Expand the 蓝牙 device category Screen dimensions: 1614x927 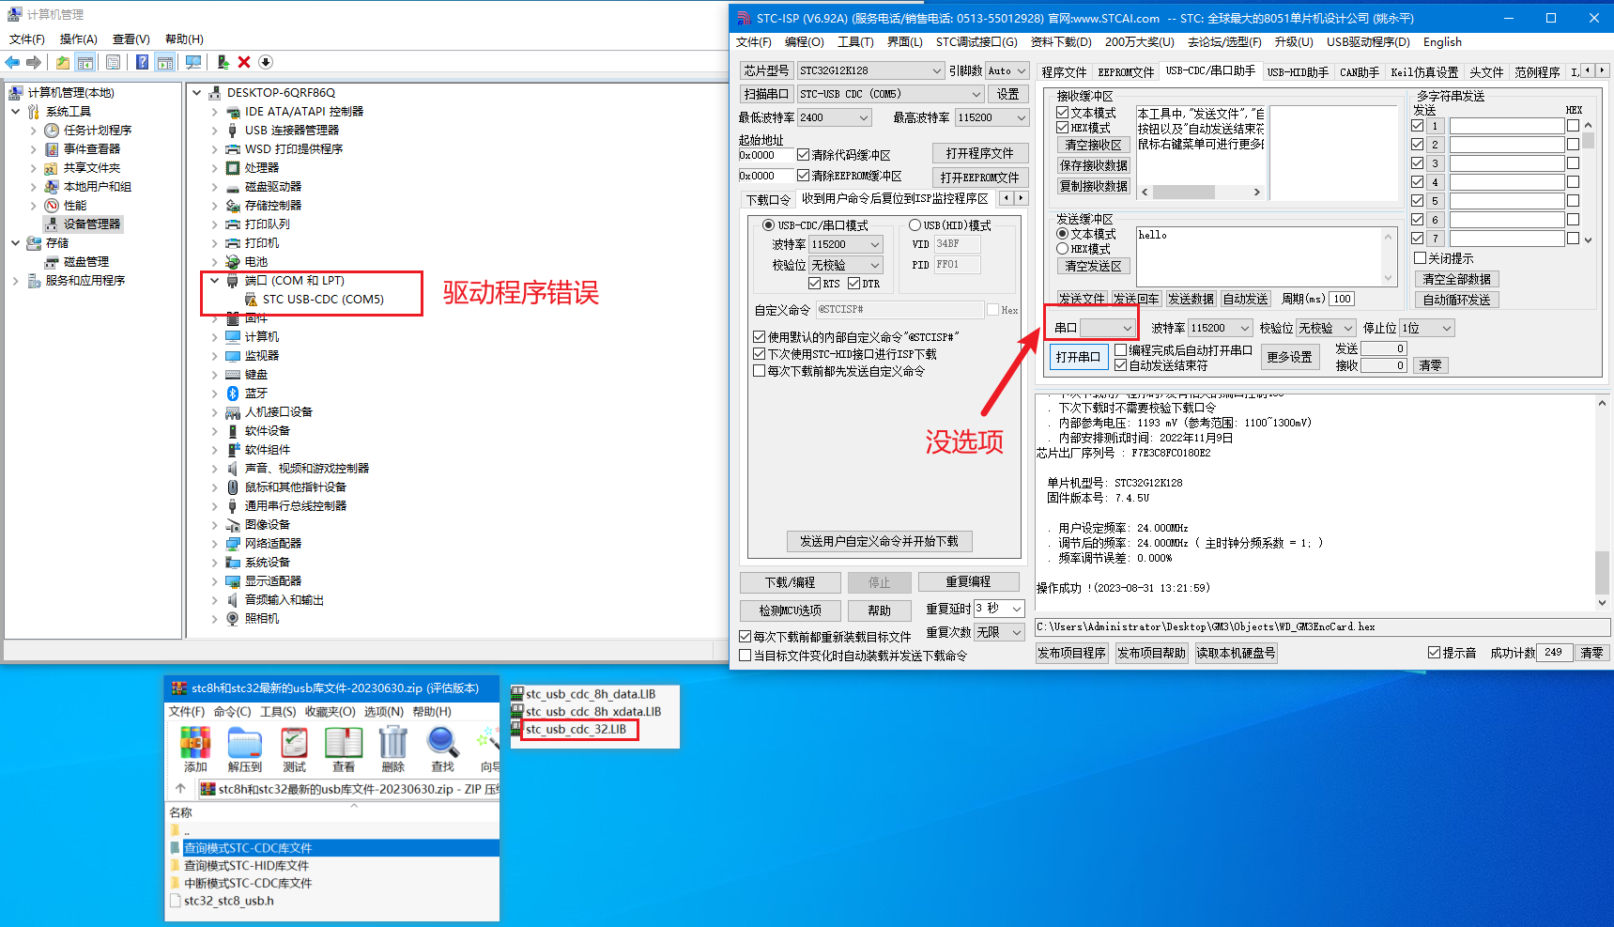[214, 394]
